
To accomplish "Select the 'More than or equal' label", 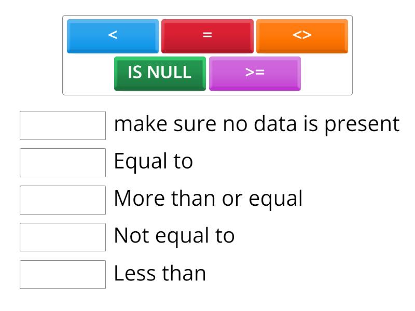I will (208, 199).
